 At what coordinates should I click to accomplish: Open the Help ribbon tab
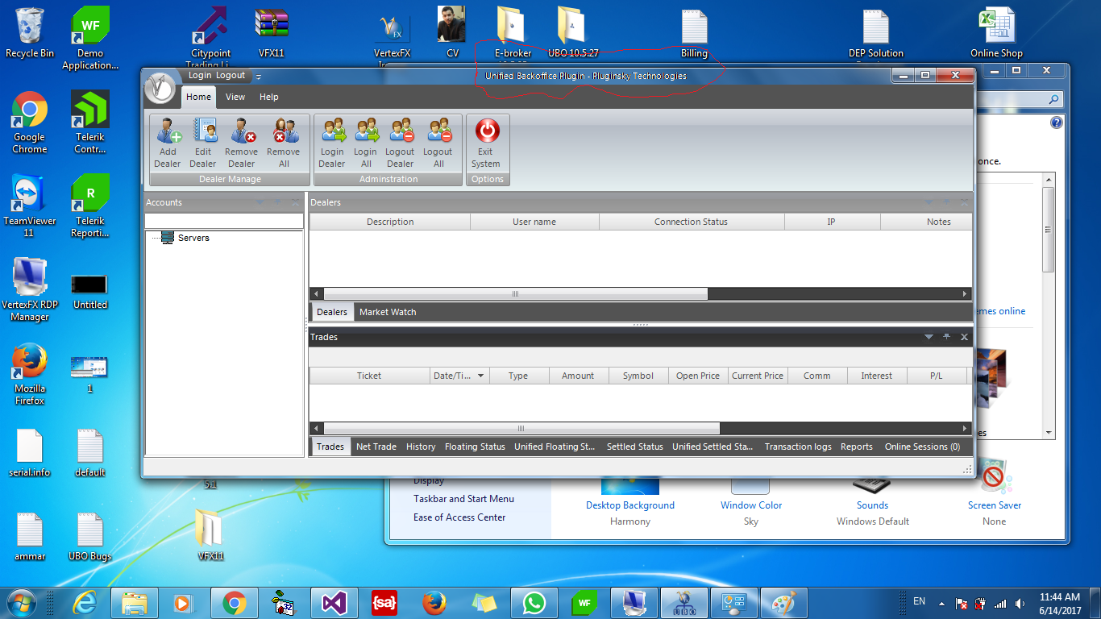[269, 97]
